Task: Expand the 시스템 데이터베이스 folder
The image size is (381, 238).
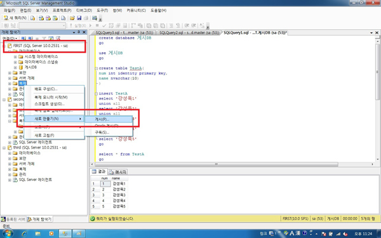Action: coord(15,56)
